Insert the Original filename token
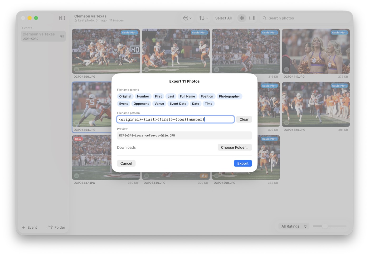369x256 pixels. (x=125, y=96)
